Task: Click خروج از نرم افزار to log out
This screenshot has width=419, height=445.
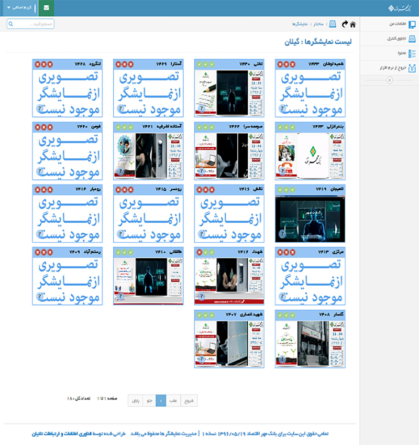Action: click(394, 68)
